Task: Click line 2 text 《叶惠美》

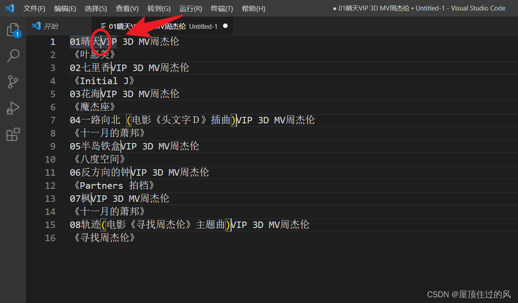Action: tap(94, 54)
